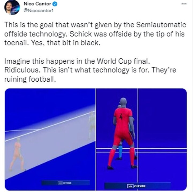Click the faded orange player in left image

[x=17, y=154]
